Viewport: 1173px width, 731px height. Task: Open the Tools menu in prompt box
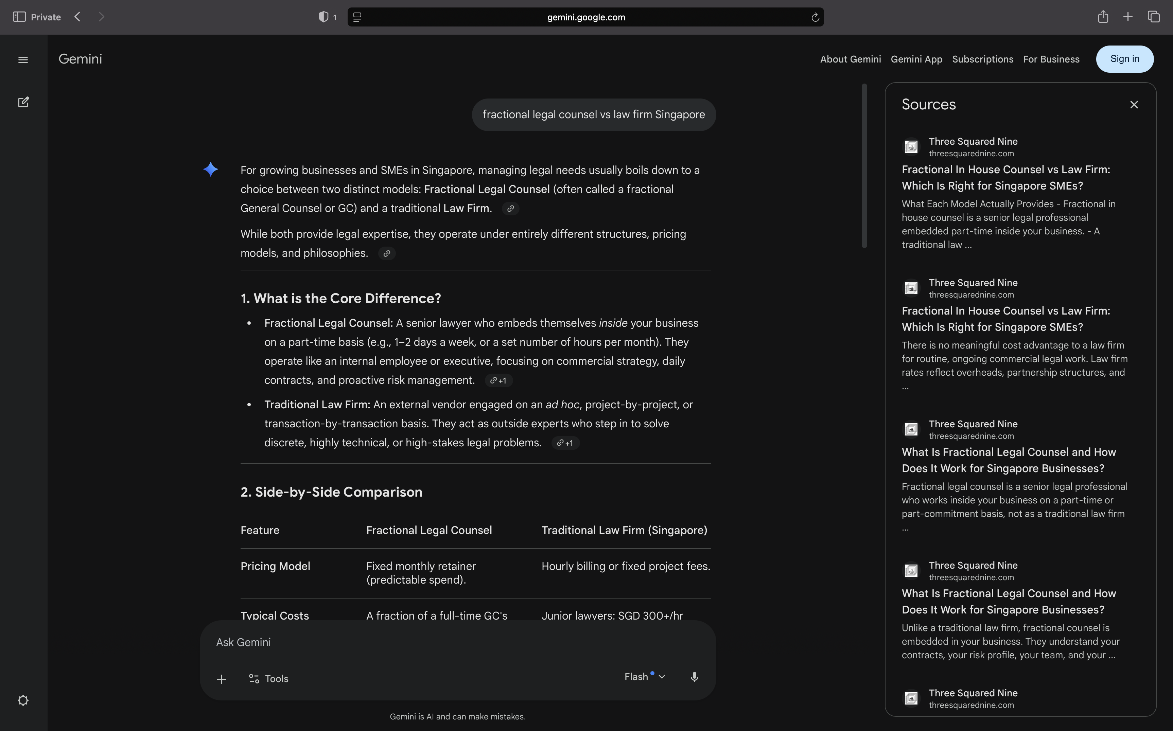coord(268,679)
